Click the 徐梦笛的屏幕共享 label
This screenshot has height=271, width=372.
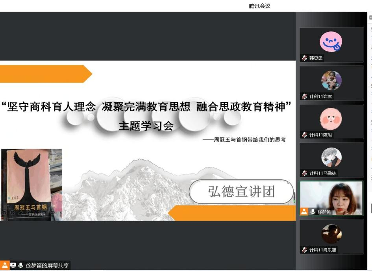point(47,265)
